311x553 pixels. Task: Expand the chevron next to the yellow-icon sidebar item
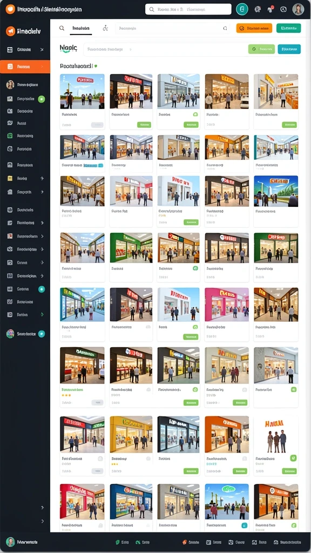click(x=42, y=178)
